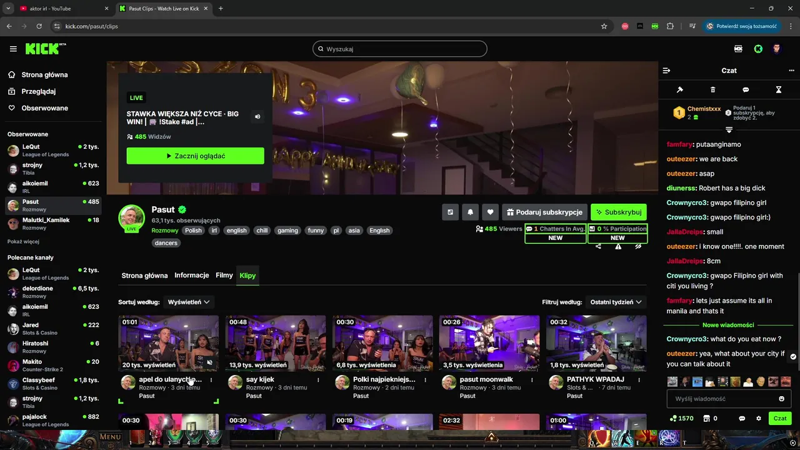Switch to the Filmy tab
800x450 pixels.
[x=224, y=276]
